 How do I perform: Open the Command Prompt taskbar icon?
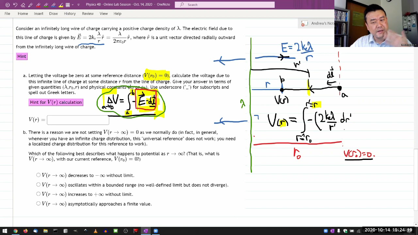coord(56,231)
